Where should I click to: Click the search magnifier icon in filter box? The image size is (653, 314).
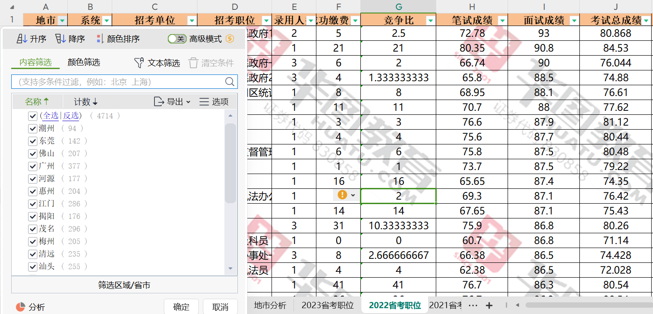point(230,82)
